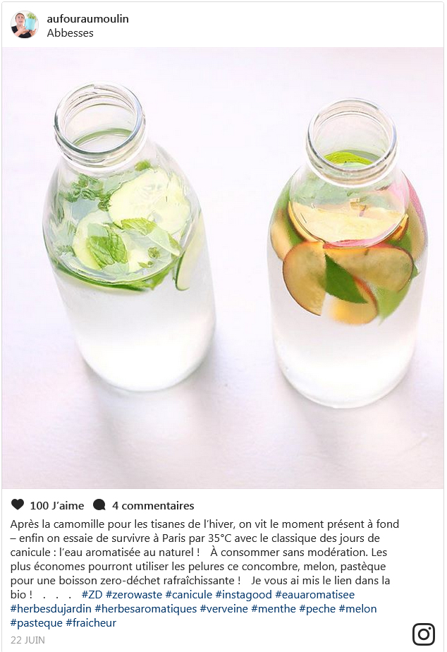Open the #instagood hashtag
This screenshot has height=652, width=447.
tap(243, 595)
